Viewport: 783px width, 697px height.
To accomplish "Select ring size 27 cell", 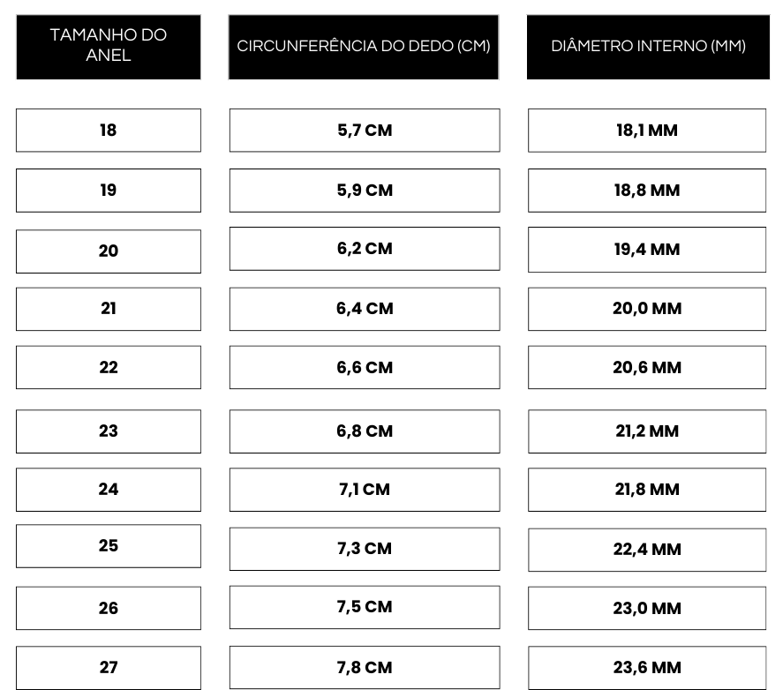I will tap(109, 668).
